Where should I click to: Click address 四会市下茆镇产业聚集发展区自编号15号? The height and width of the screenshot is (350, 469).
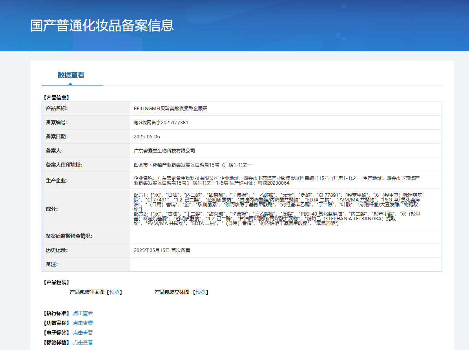click(193, 165)
